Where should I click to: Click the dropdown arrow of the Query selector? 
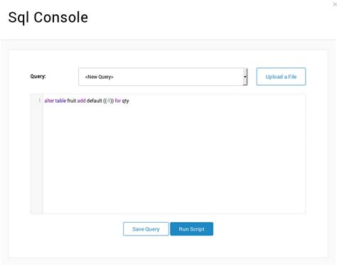245,77
